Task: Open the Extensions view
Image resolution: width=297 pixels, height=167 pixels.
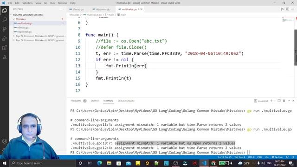Action: coord(5,47)
